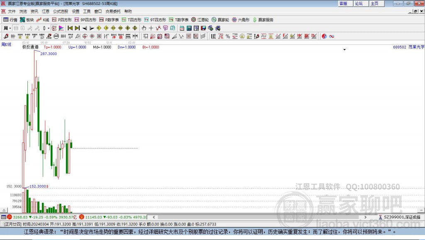Open the 六角形 tool
The image size is (425, 240).
point(241,20)
